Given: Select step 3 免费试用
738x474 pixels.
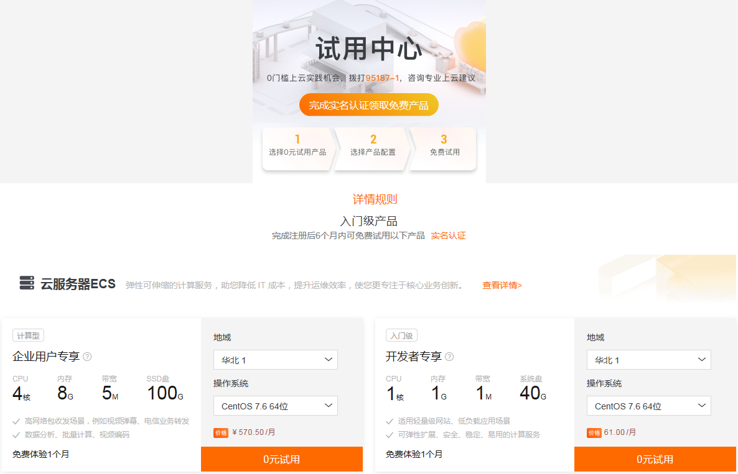Looking at the screenshot, I should pos(444,148).
